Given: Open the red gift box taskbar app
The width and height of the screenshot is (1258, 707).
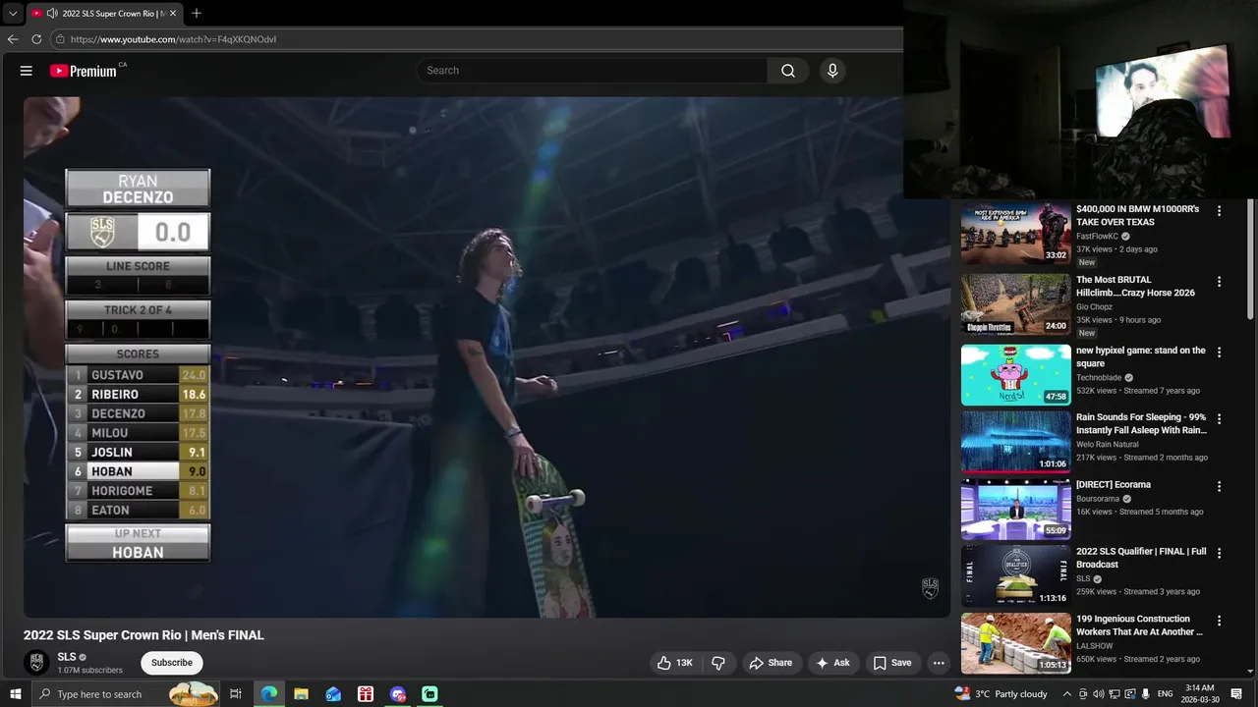Looking at the screenshot, I should pyautogui.click(x=366, y=694).
